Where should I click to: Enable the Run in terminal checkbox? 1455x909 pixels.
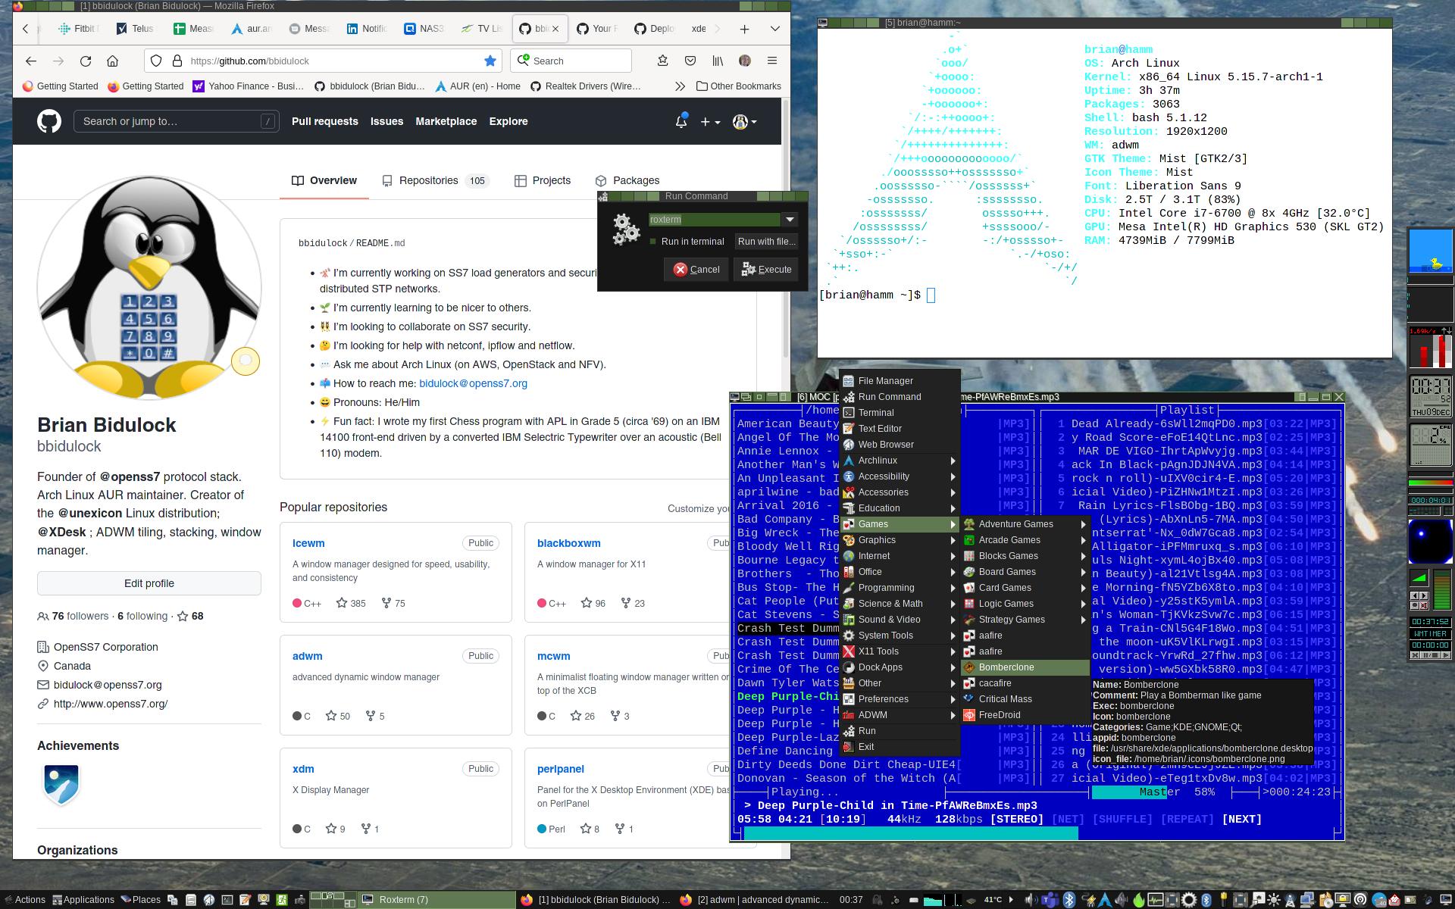coord(653,242)
